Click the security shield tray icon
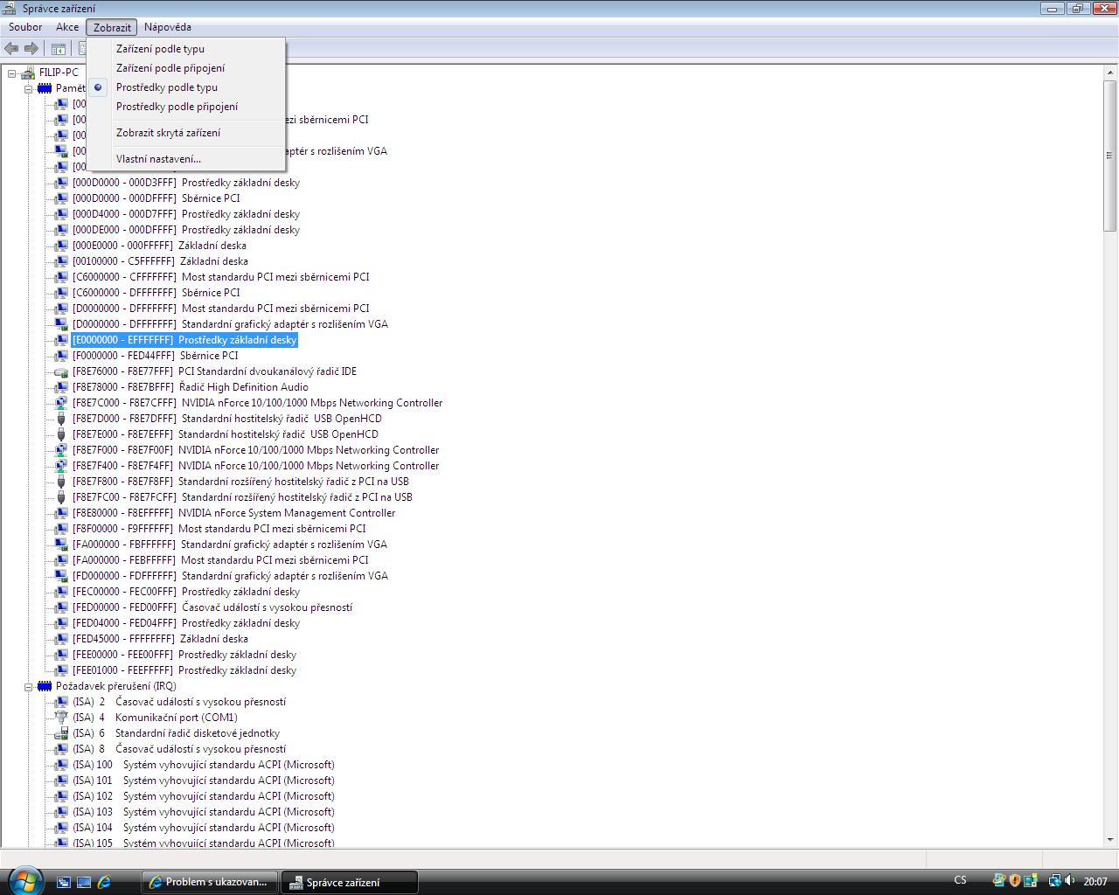This screenshot has height=895, width=1119. pos(1015,881)
